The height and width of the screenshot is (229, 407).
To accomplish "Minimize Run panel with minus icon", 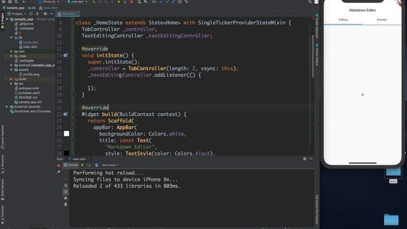I will click(311, 159).
